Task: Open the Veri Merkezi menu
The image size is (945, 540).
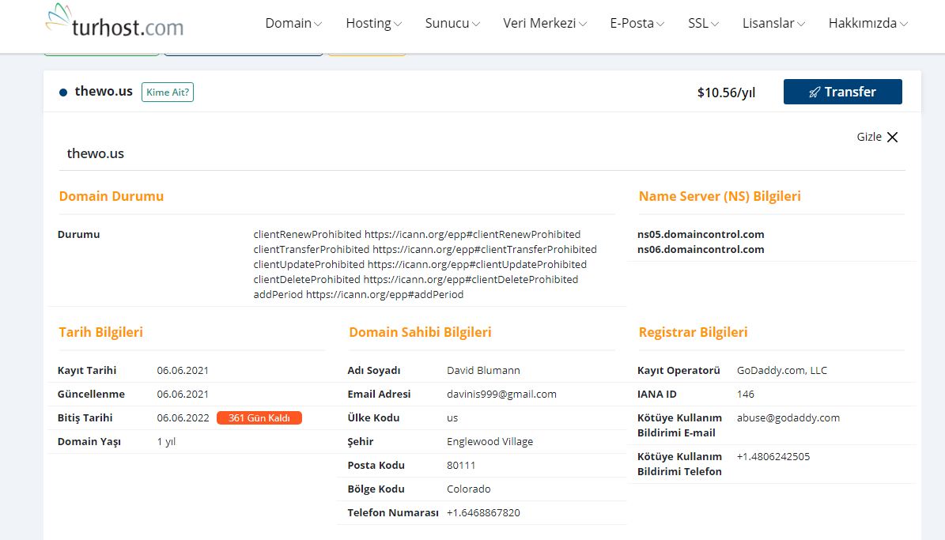Action: pos(545,24)
